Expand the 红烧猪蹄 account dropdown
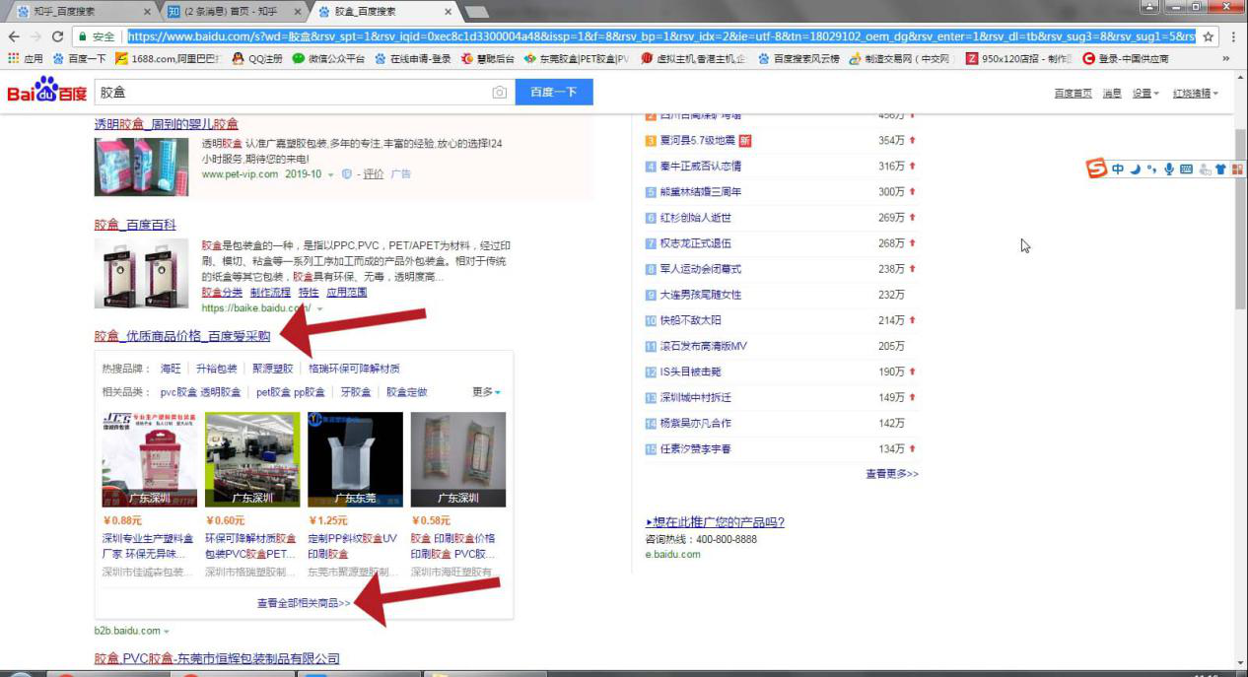Screen dimensions: 1248x677 click(1195, 93)
